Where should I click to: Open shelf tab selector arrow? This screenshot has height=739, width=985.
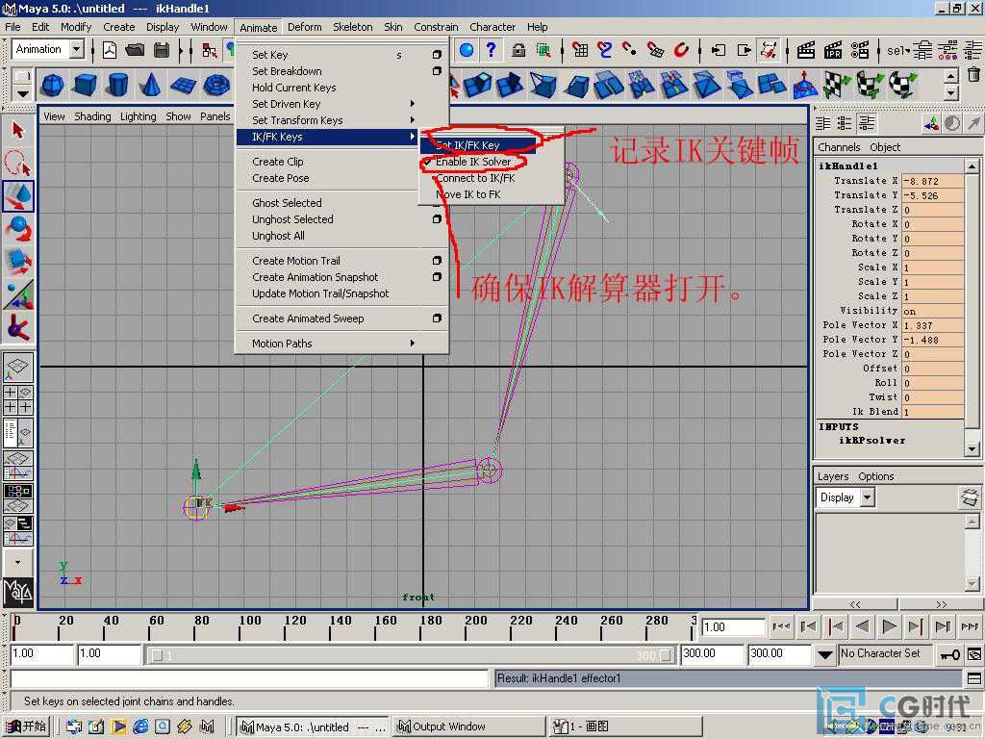coord(23,93)
